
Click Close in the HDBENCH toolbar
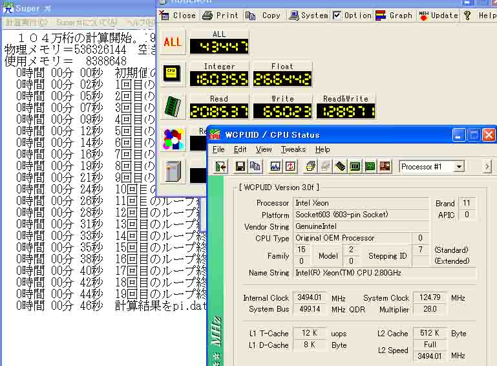point(178,16)
